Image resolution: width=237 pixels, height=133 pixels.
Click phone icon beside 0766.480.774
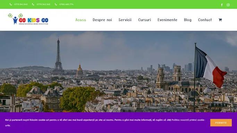(56, 4)
